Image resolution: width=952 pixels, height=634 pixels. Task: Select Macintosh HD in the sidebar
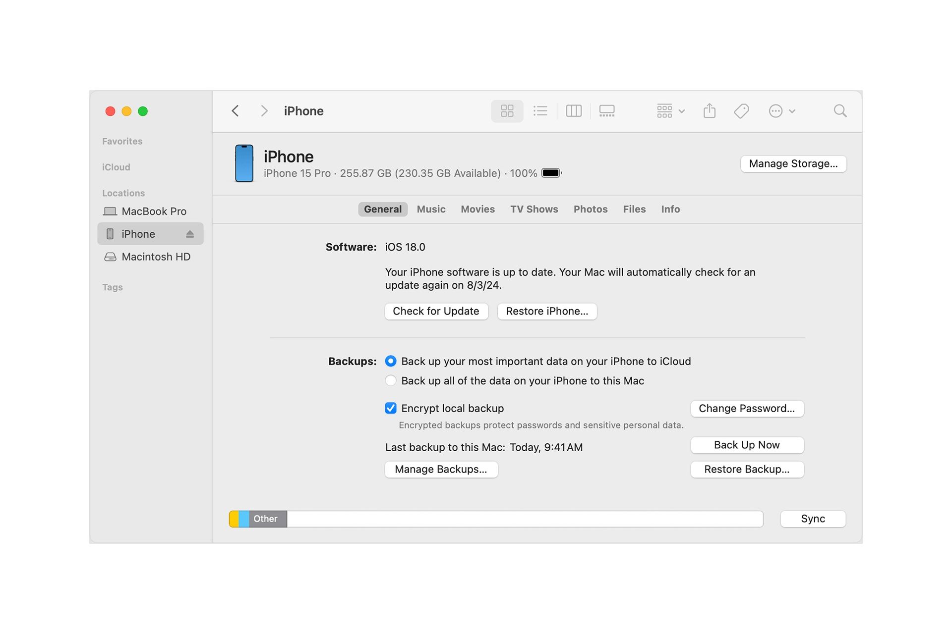pos(156,257)
